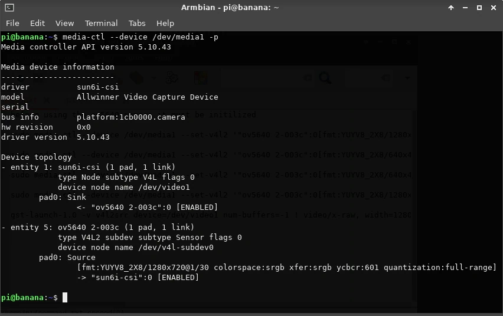Click 'type V4L2 subdev subtype Sensor' line

150,238
